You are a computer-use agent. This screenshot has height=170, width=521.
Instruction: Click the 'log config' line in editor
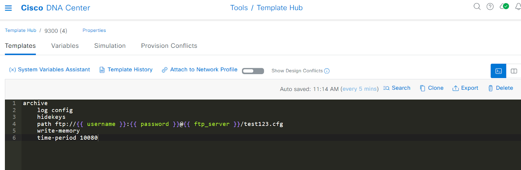pyautogui.click(x=55, y=110)
